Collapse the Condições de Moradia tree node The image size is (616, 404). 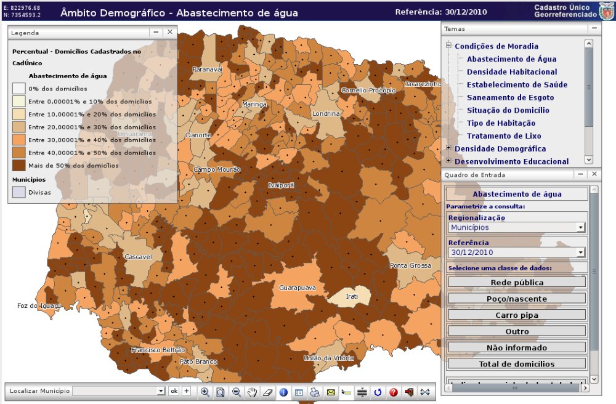pos(449,46)
